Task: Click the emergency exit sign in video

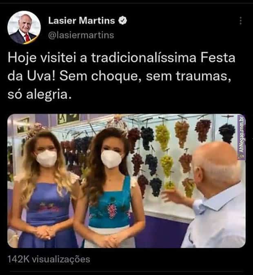Action: coord(69,118)
